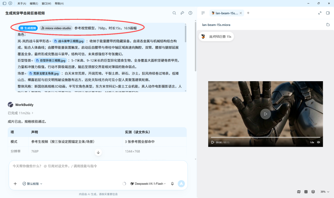Open the file list menu icon
This screenshot has height=198, width=334.
click(x=203, y=13)
